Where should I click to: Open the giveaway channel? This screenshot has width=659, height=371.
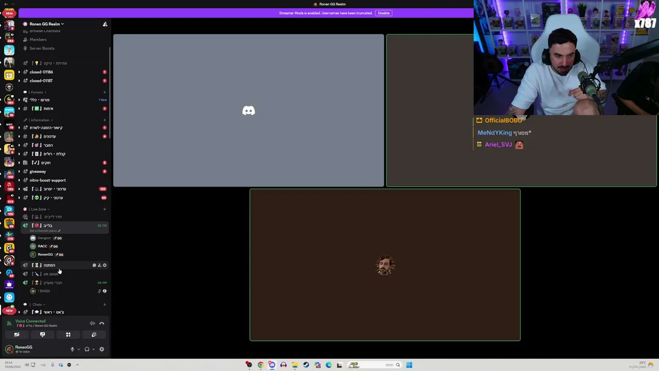pyautogui.click(x=38, y=172)
